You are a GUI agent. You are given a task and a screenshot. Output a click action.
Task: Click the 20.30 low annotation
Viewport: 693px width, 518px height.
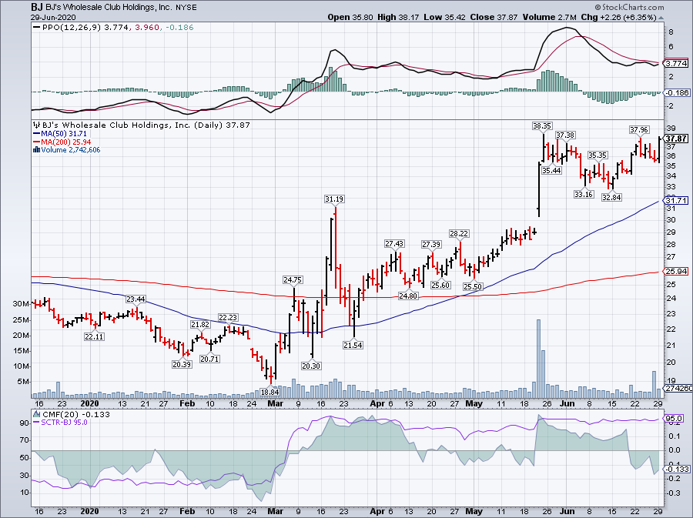[x=311, y=366]
